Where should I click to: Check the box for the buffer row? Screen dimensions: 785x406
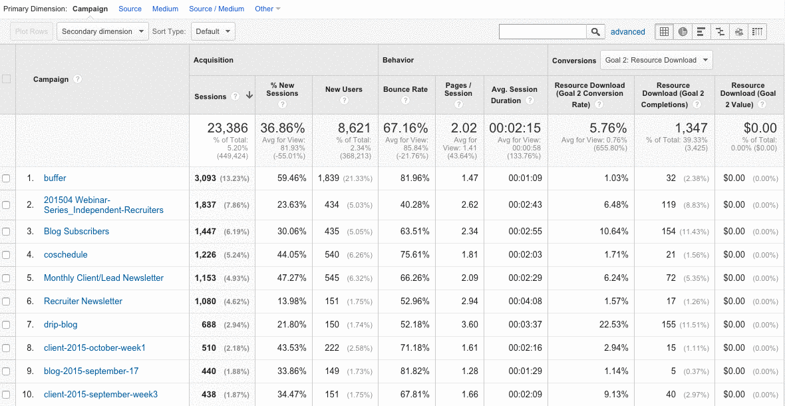(7, 178)
